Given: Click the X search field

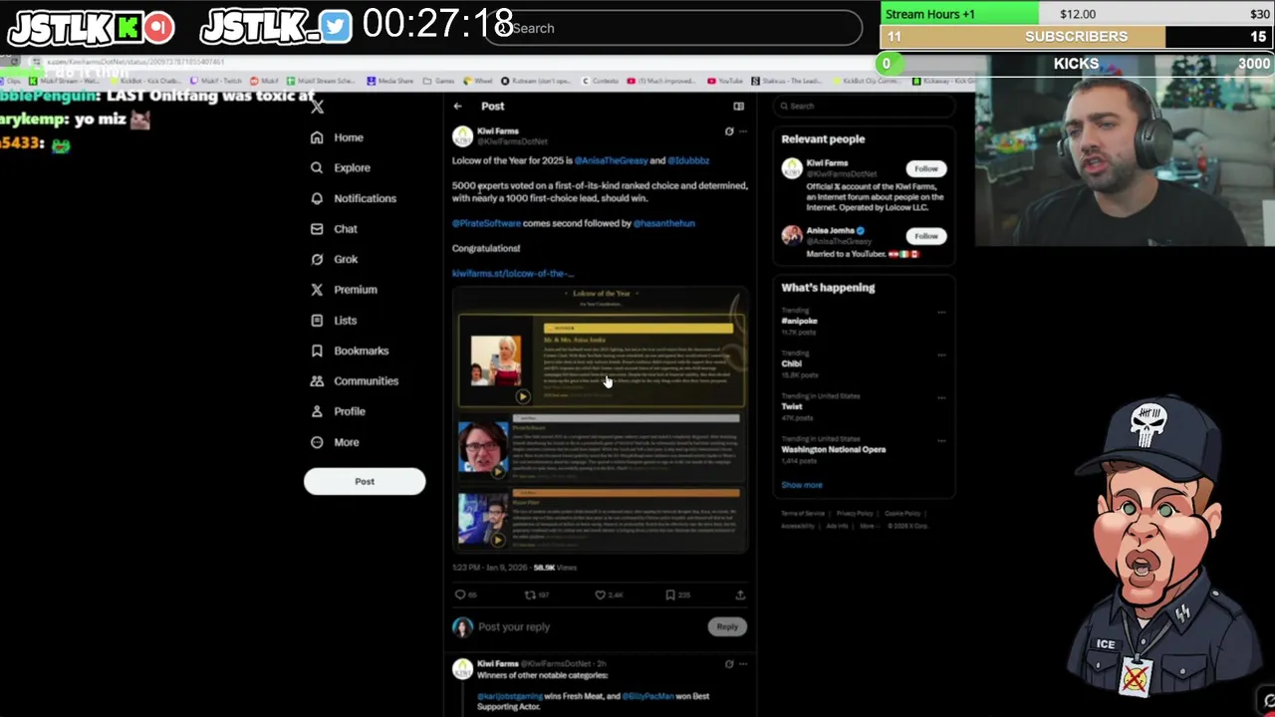Looking at the screenshot, I should [863, 106].
